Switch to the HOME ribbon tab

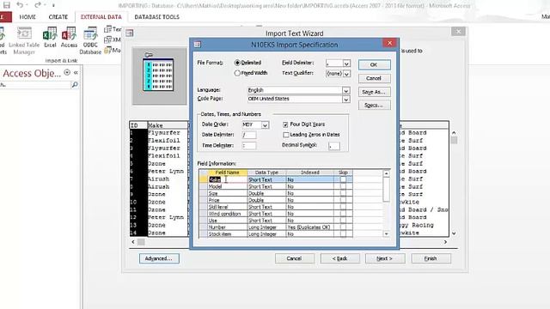tap(27, 17)
